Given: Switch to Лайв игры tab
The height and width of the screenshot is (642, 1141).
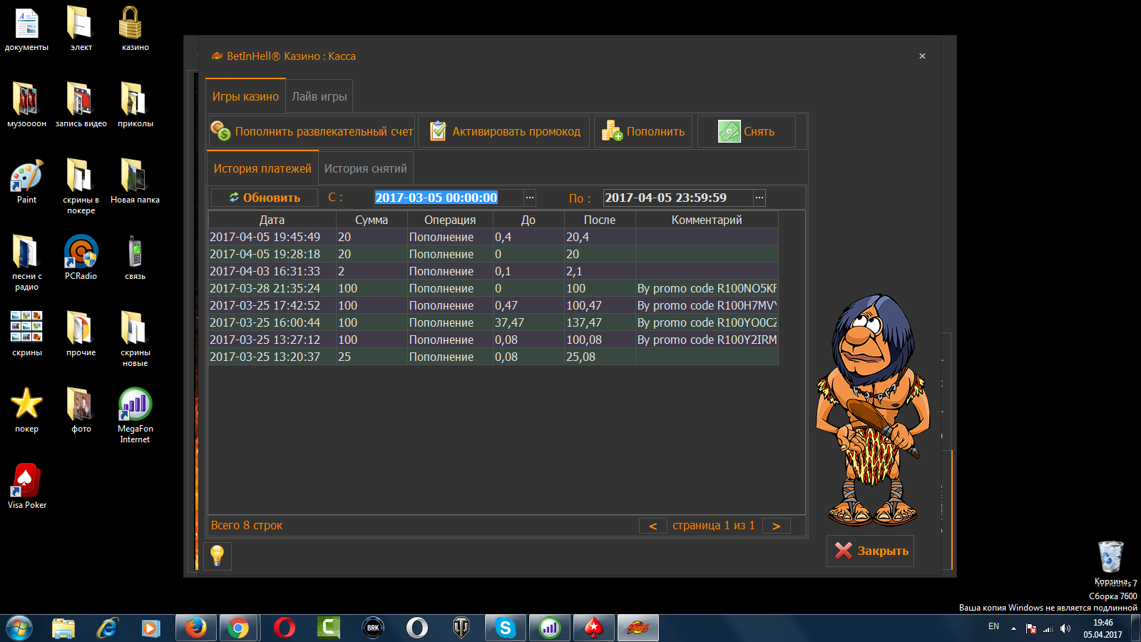Looking at the screenshot, I should 319,97.
